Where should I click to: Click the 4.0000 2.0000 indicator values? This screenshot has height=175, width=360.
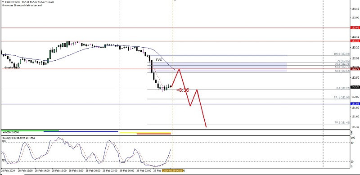pyautogui.click(x=10, y=133)
